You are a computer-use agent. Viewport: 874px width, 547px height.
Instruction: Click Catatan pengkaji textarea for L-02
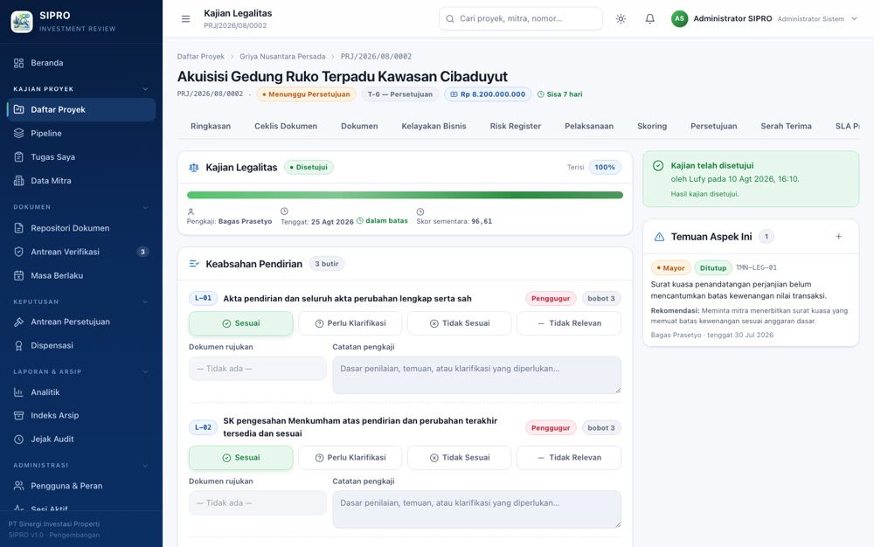(476, 509)
